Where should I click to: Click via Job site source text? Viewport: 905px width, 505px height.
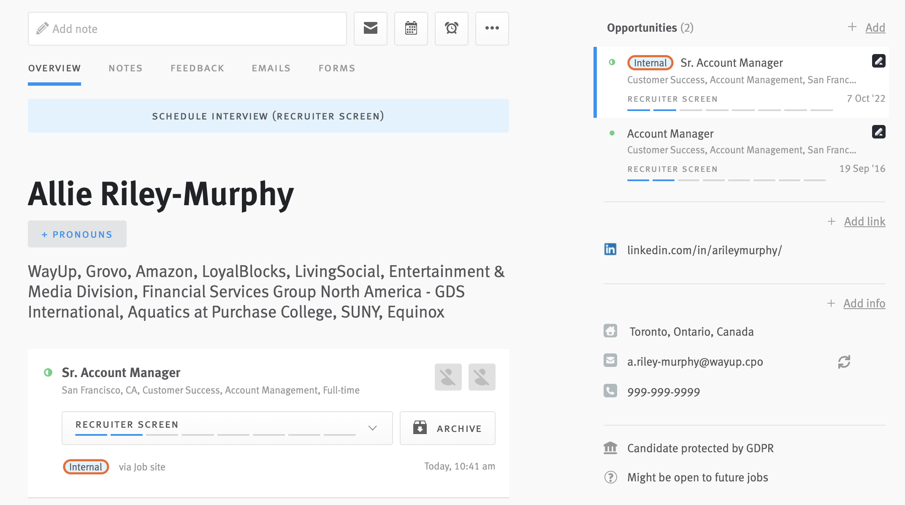click(142, 467)
